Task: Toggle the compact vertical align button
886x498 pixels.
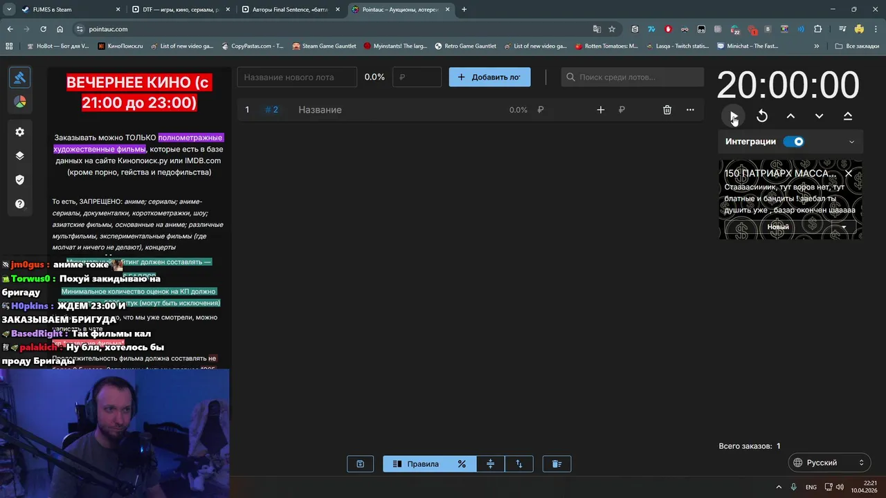Action: [491, 464]
